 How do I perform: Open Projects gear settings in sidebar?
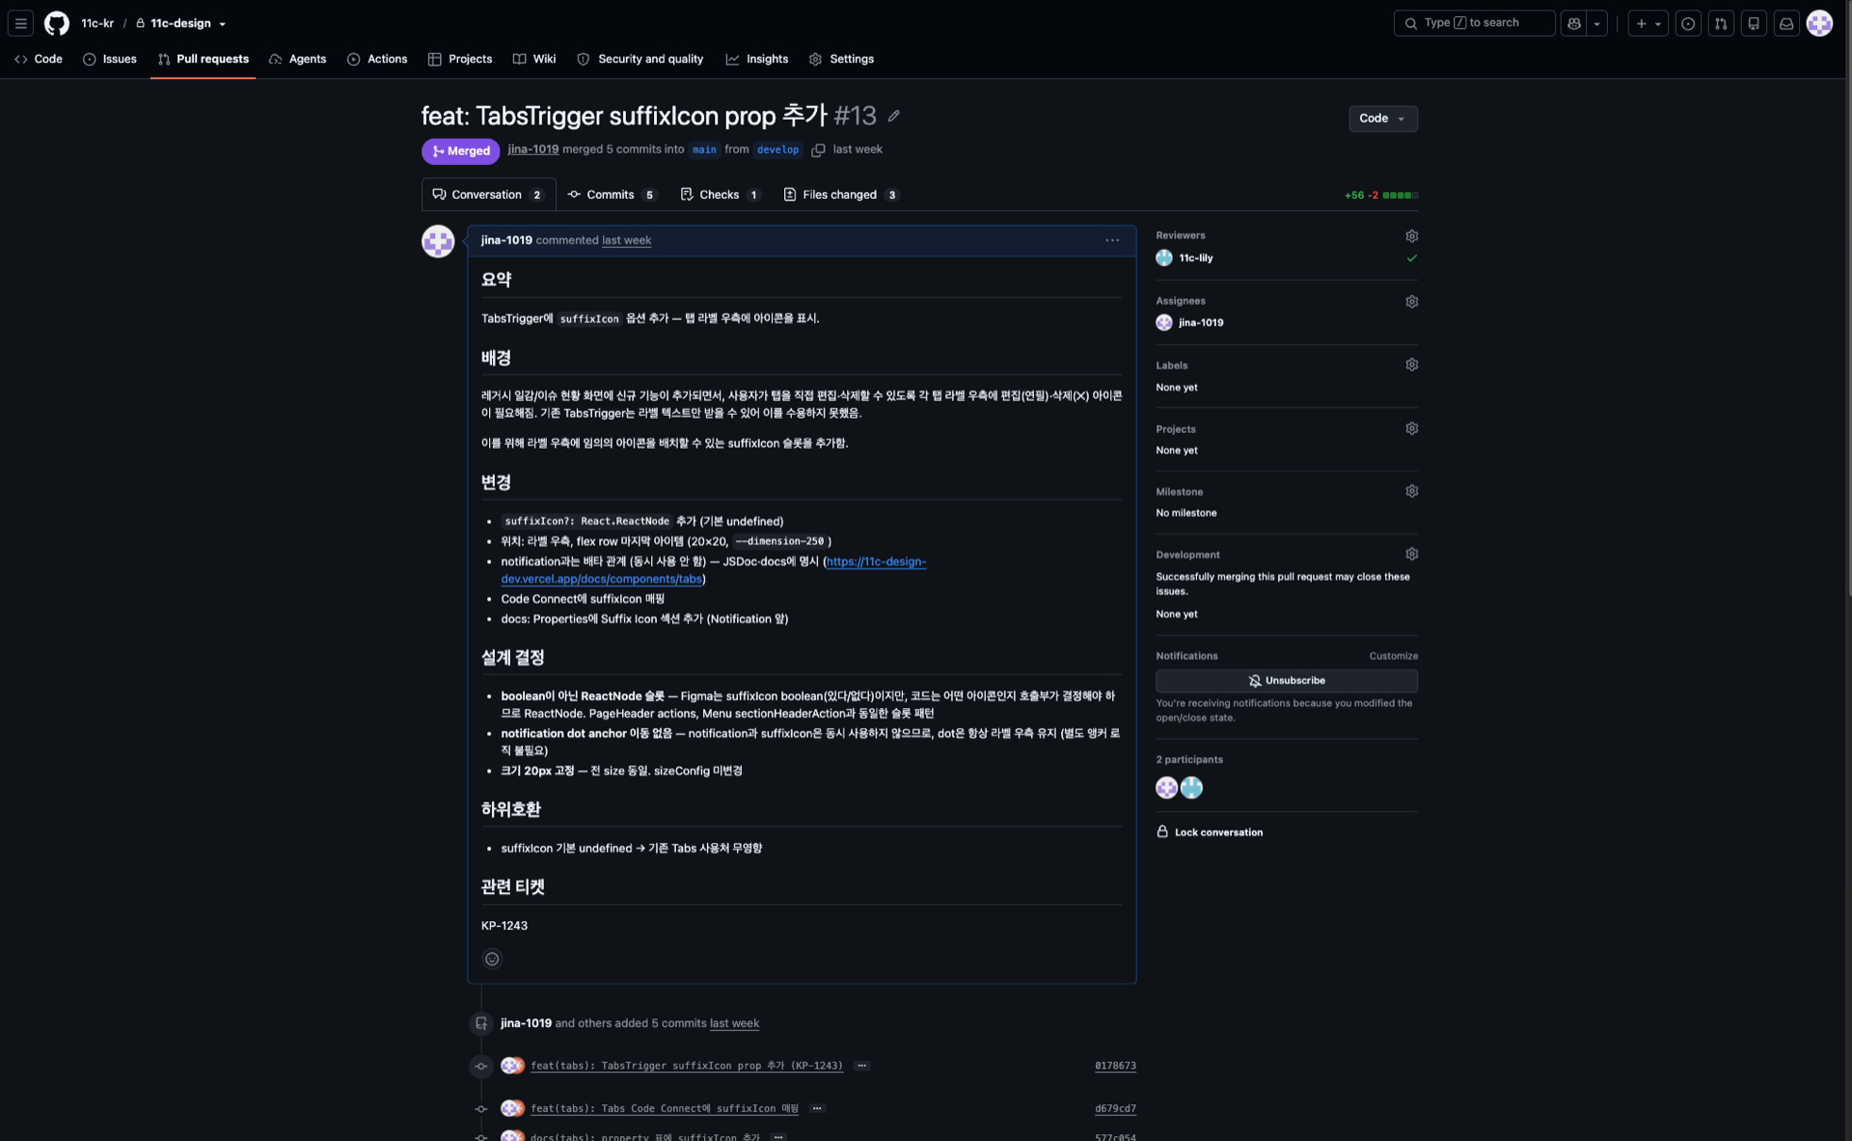pos(1411,429)
